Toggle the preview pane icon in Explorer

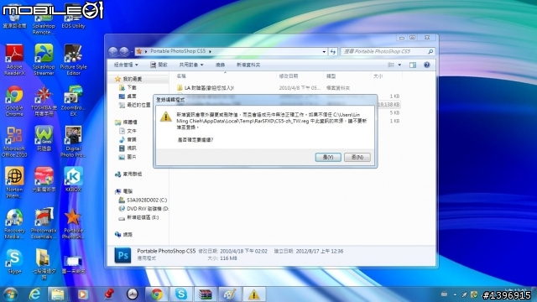pyautogui.click(x=413, y=65)
